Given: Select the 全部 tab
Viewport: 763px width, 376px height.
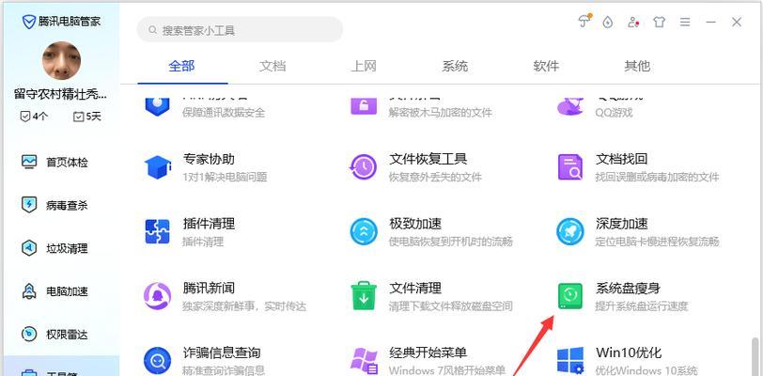Looking at the screenshot, I should coord(182,66).
